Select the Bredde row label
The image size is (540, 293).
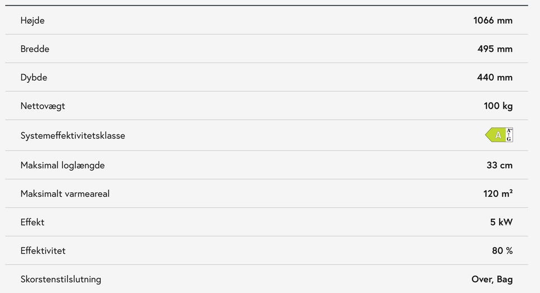pos(35,49)
